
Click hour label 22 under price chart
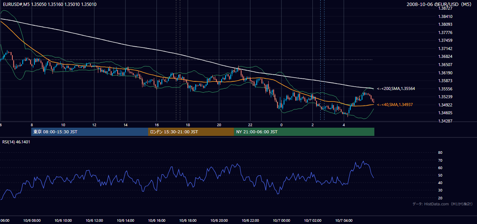pyautogui.click(x=250, y=125)
